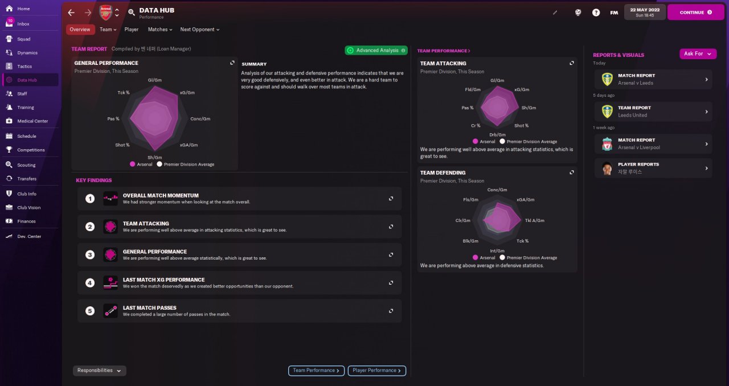
Task: Expand General Performance key finding
Action: [391, 254]
